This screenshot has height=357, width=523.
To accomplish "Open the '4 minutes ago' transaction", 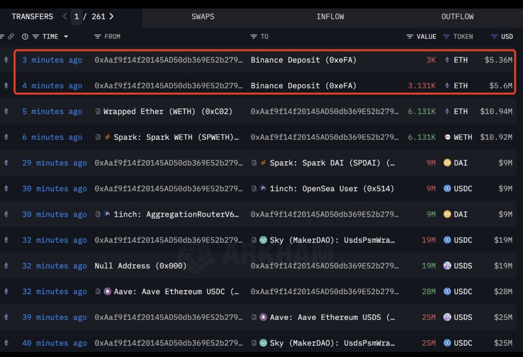I will click(x=52, y=86).
